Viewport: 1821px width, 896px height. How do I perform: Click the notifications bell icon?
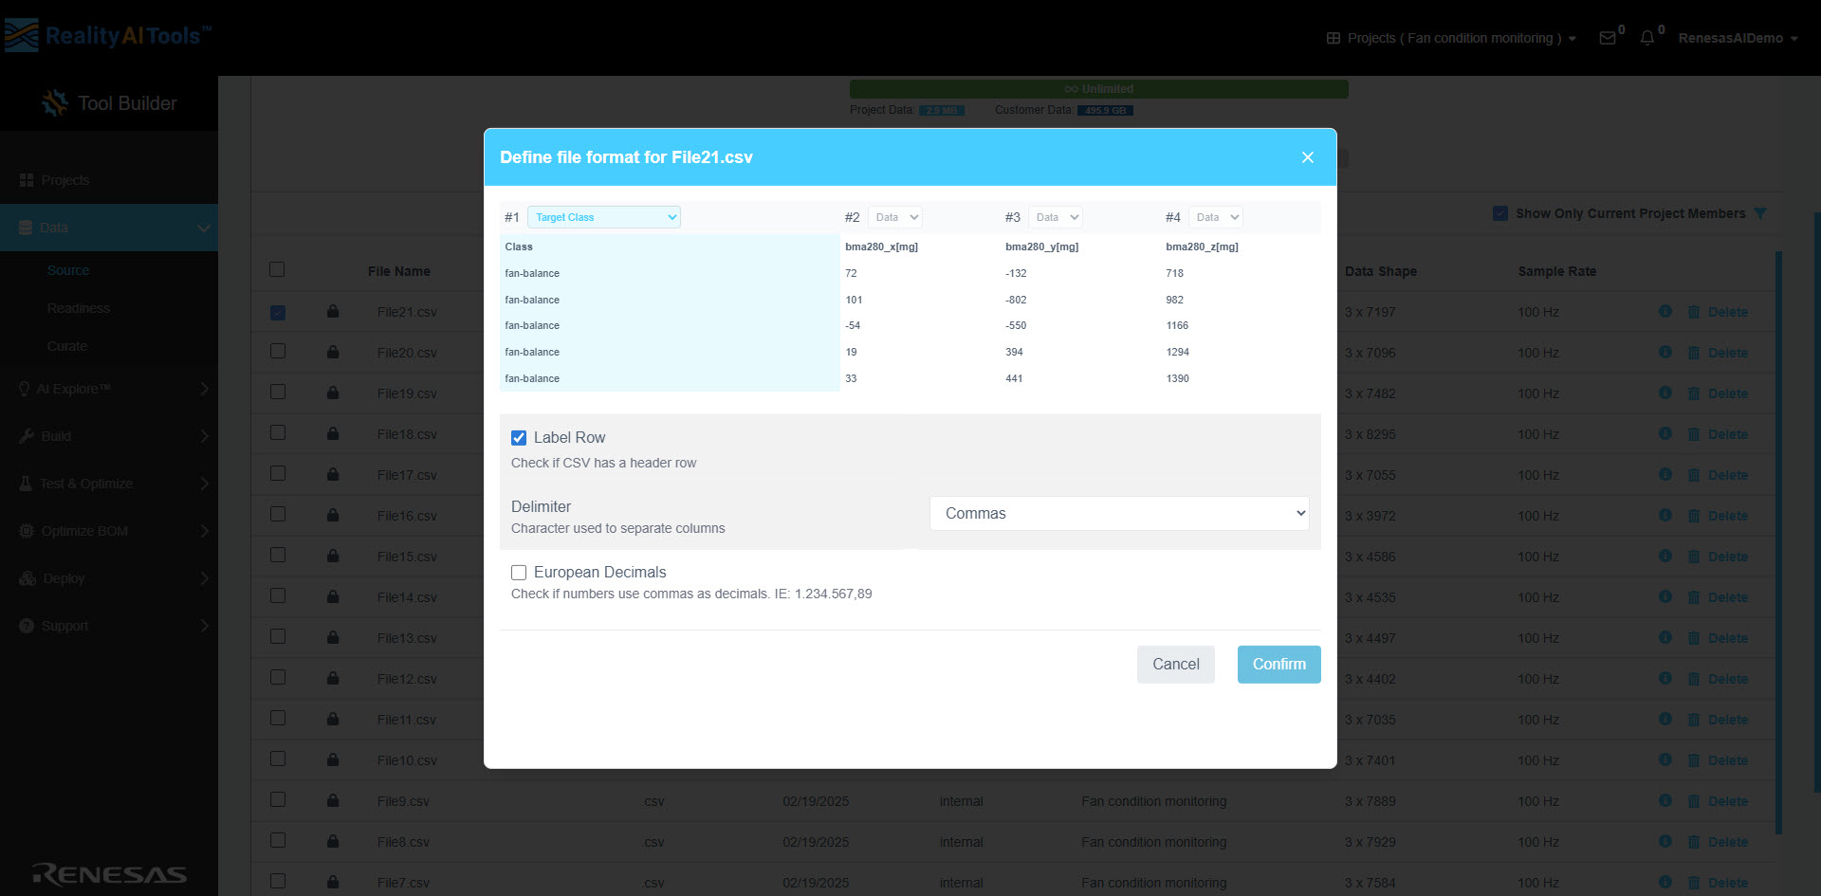(x=1647, y=37)
